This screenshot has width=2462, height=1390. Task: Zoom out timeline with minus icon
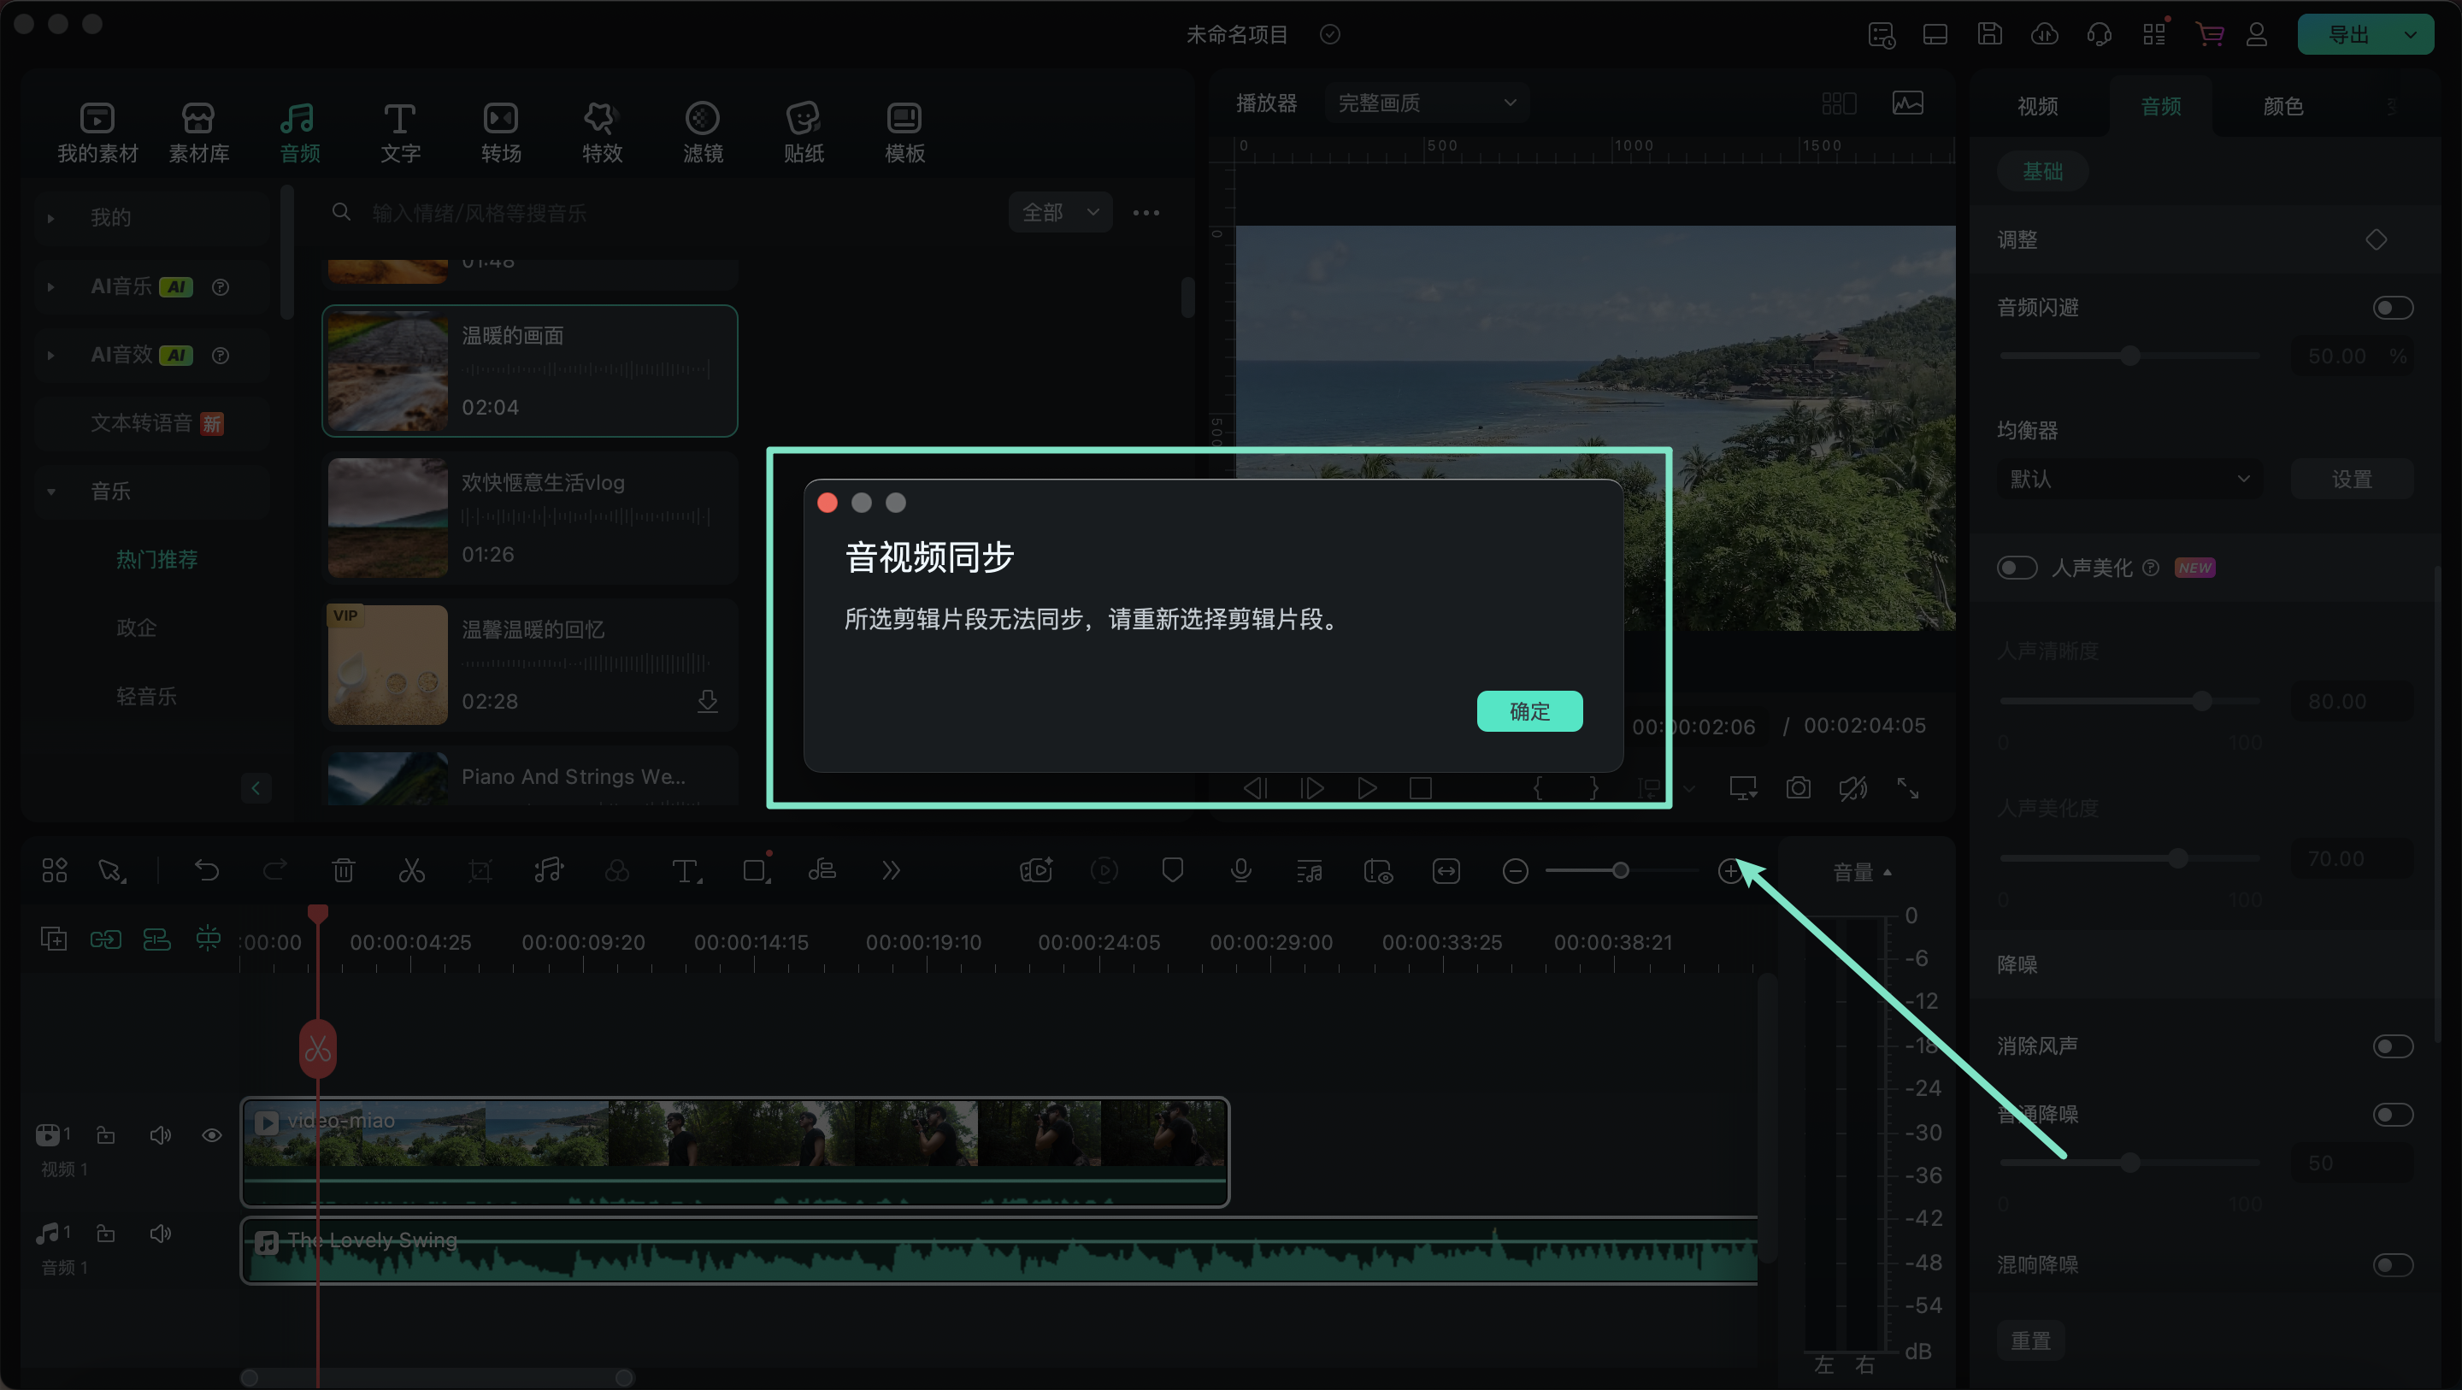[x=1515, y=871]
